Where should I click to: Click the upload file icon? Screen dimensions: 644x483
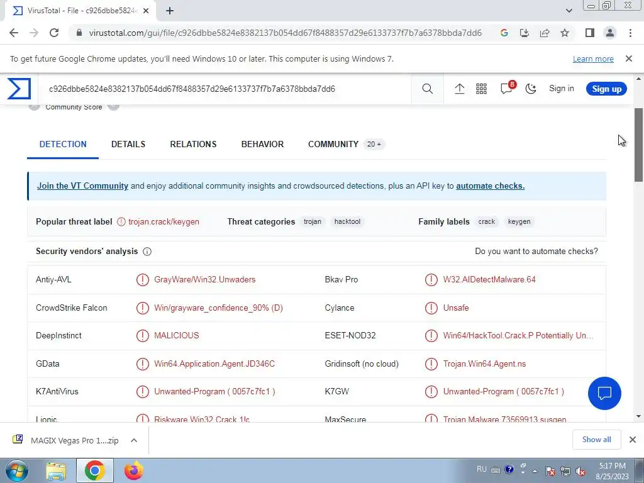460,89
